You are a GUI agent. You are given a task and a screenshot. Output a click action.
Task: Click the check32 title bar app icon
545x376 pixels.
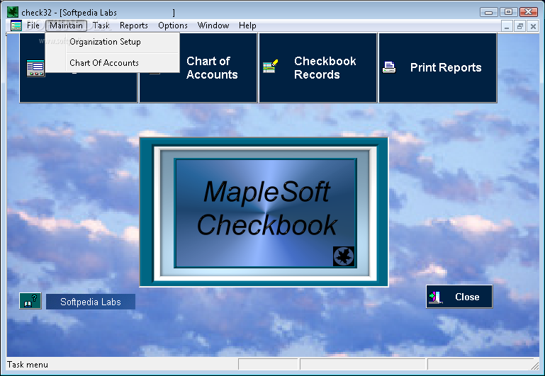(x=13, y=12)
